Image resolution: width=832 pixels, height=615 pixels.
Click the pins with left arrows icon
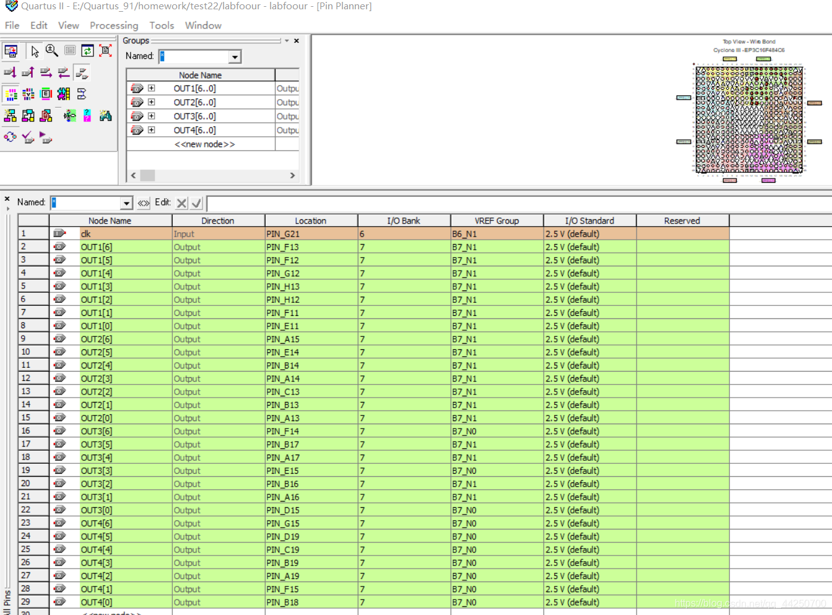pyautogui.click(x=64, y=73)
